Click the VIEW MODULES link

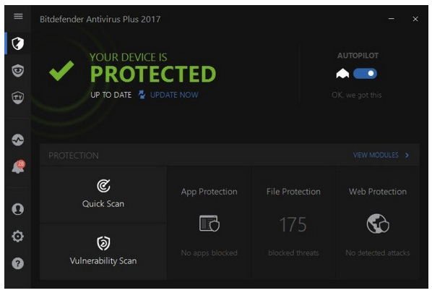(x=376, y=155)
